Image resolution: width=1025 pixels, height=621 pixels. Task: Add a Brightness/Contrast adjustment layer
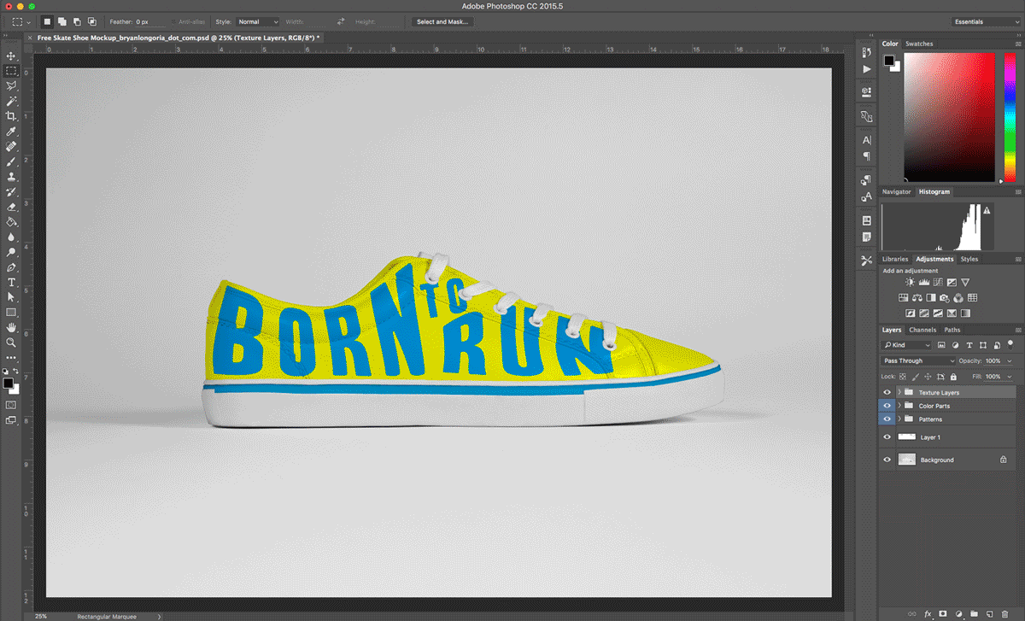click(x=911, y=282)
